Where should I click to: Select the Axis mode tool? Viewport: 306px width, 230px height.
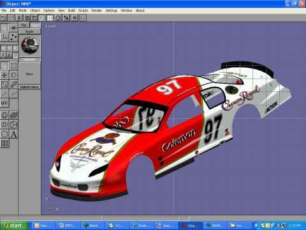point(4,37)
